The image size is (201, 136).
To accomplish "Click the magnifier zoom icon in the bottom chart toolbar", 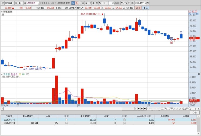I will pos(190,109).
